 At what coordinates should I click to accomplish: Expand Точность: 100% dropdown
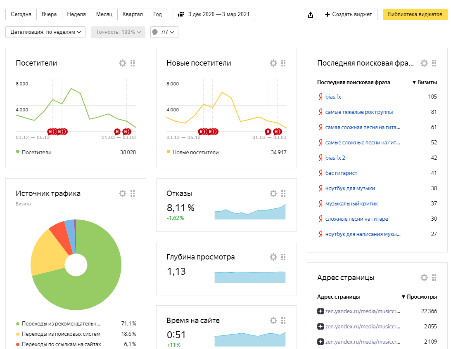click(118, 32)
